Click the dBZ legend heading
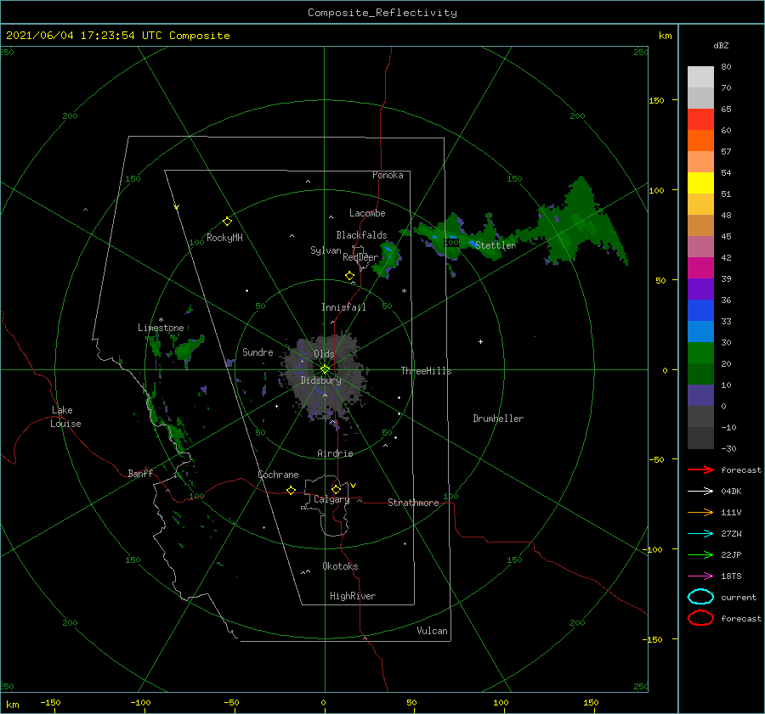 (x=721, y=45)
